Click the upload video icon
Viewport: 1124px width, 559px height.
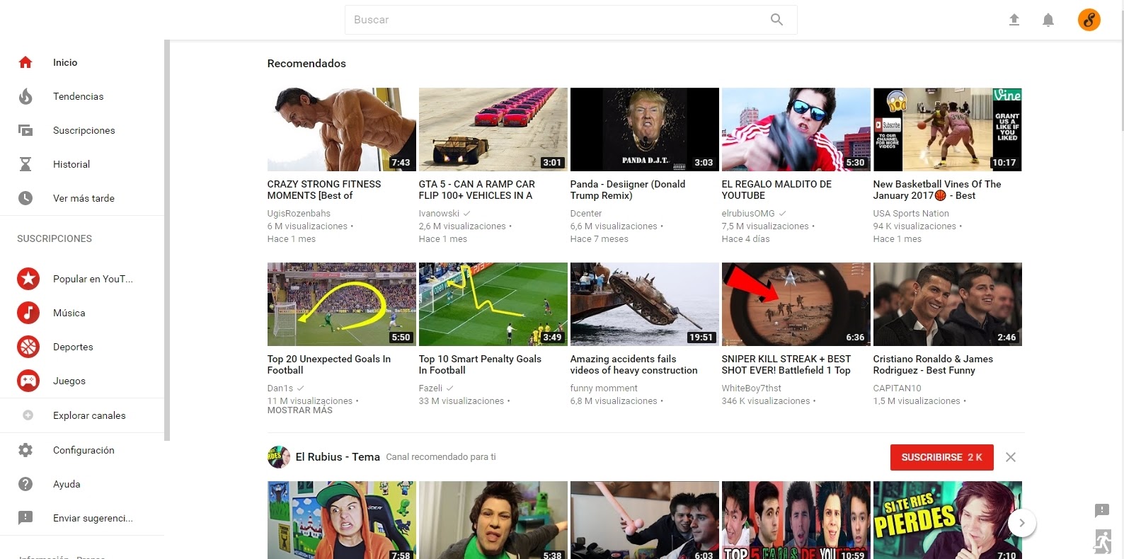pos(1014,20)
